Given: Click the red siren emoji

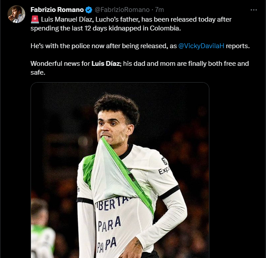Looking at the screenshot, I should click(35, 19).
